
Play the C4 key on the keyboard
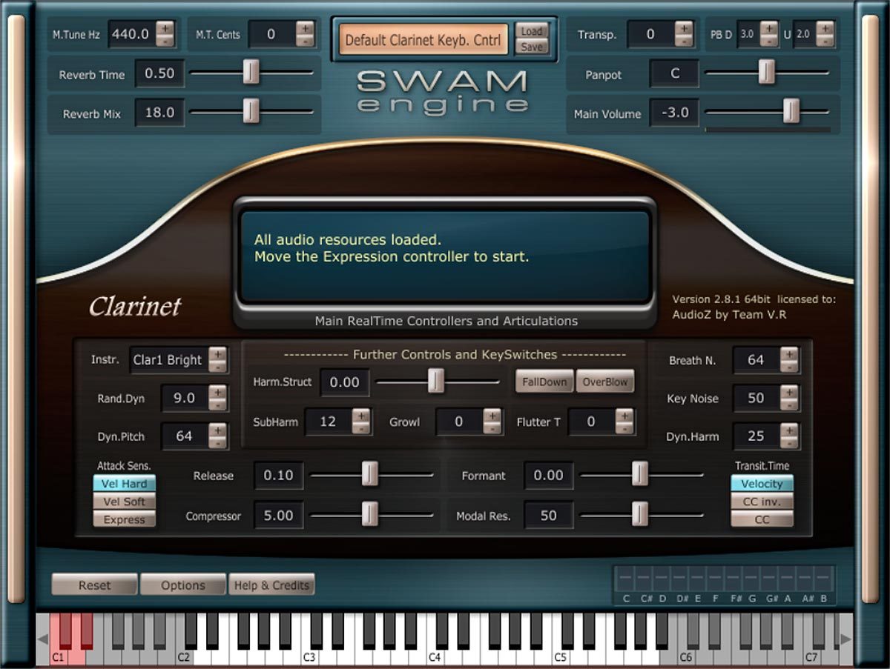click(x=435, y=656)
